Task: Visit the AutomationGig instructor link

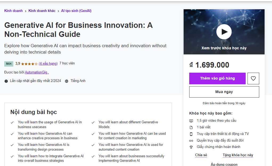Action: coord(37,72)
